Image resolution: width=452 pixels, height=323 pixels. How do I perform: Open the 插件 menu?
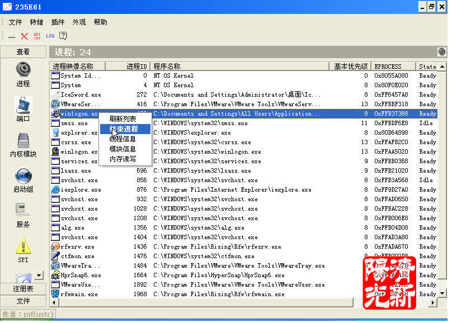click(58, 22)
